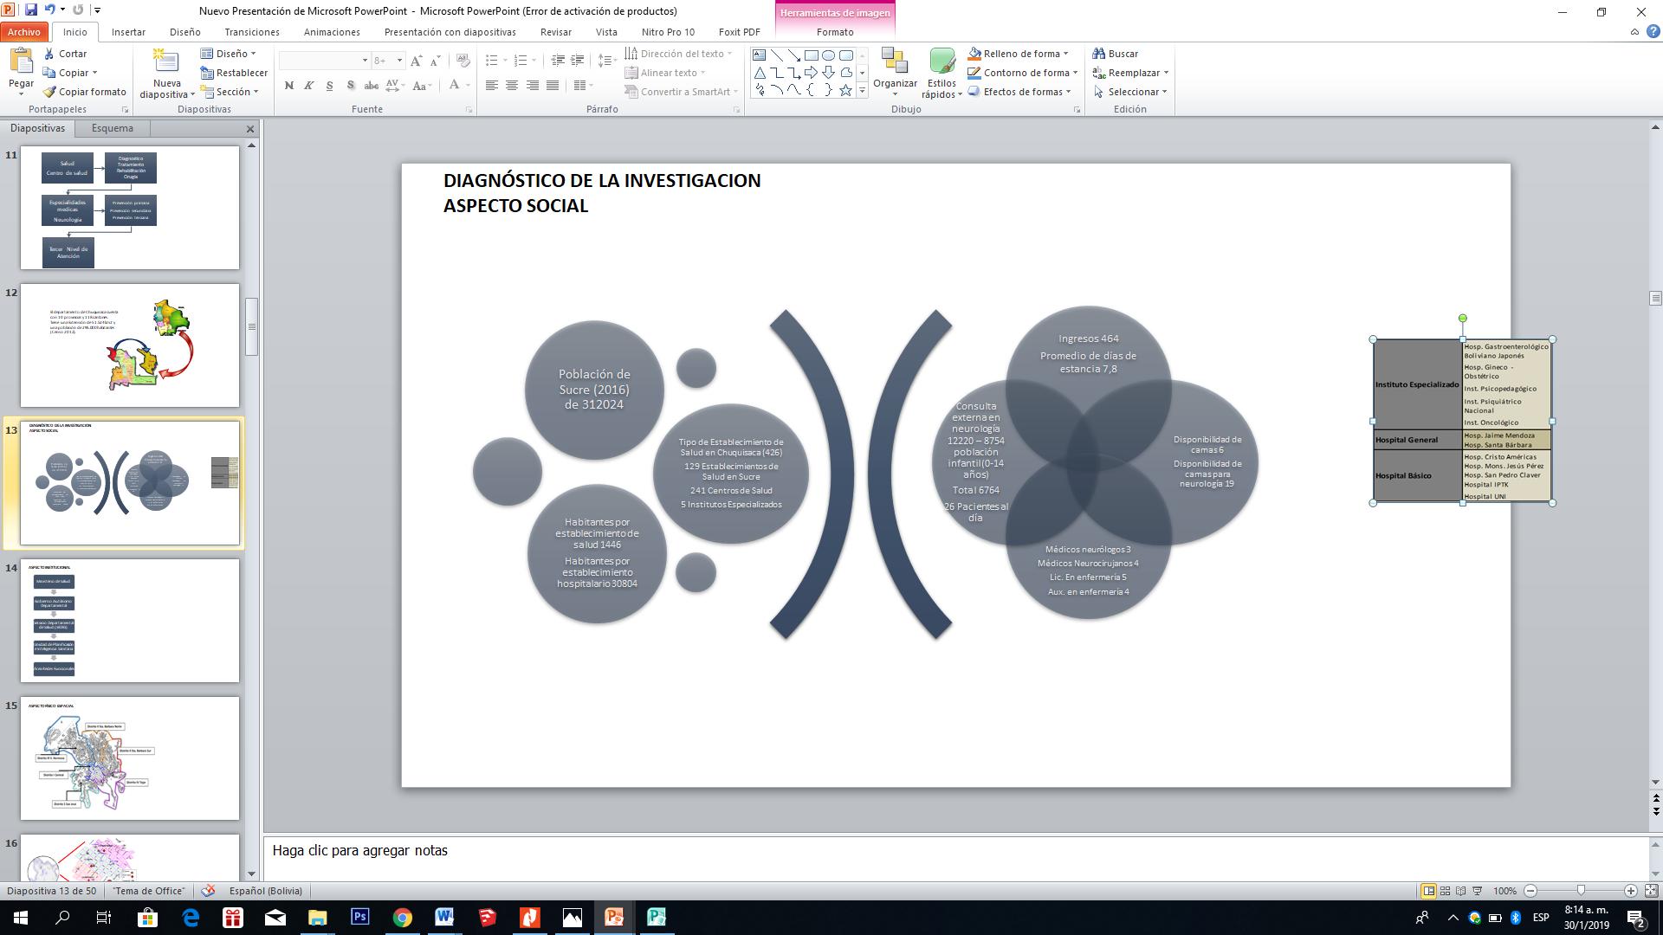The width and height of the screenshot is (1663, 935).
Task: Click the Restablecer button
Action: tap(234, 73)
